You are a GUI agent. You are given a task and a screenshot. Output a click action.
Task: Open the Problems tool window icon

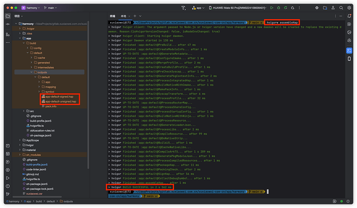coord(8,186)
